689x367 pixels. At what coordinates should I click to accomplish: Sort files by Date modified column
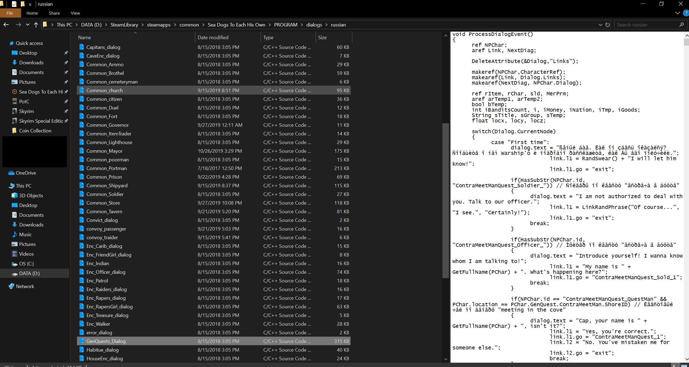pos(228,37)
